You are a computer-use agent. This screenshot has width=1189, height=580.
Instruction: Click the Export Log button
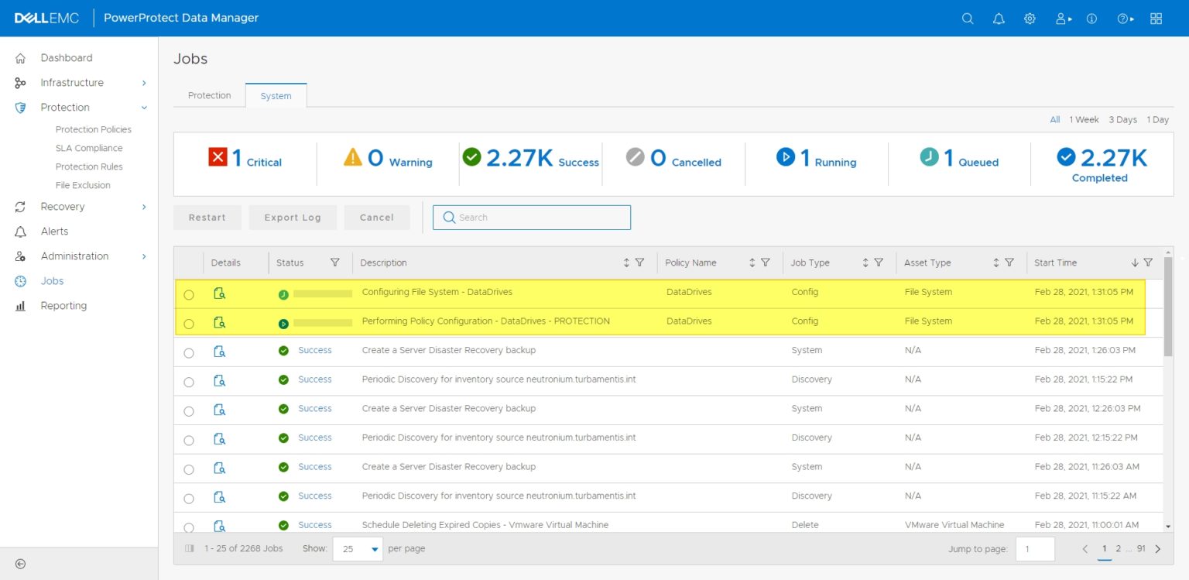point(293,218)
